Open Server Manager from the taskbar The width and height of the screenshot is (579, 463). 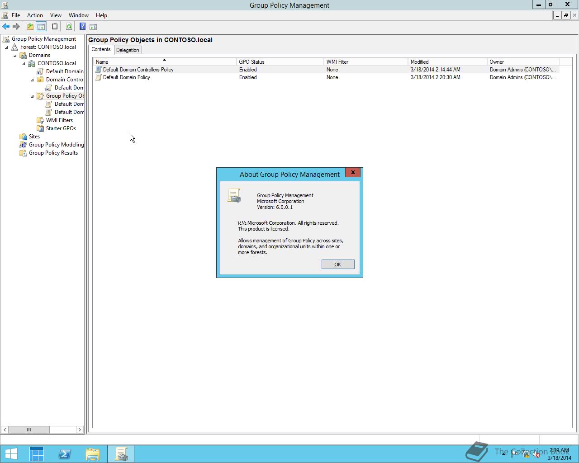tap(37, 454)
